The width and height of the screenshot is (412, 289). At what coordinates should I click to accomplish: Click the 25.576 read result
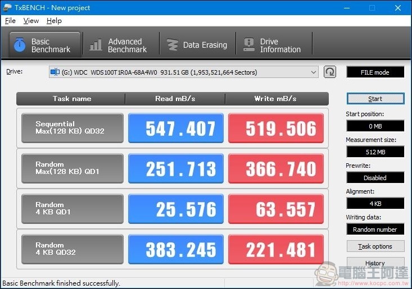point(176,209)
